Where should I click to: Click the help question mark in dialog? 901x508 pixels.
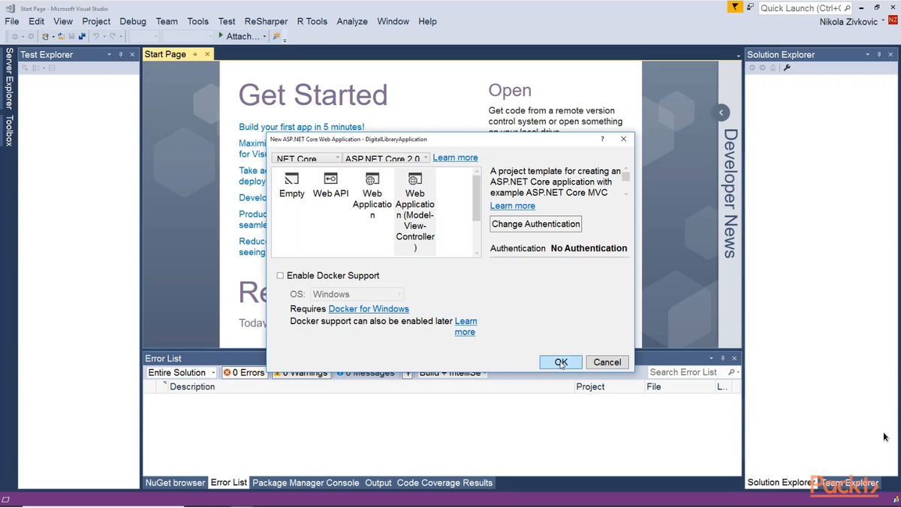pyautogui.click(x=602, y=139)
